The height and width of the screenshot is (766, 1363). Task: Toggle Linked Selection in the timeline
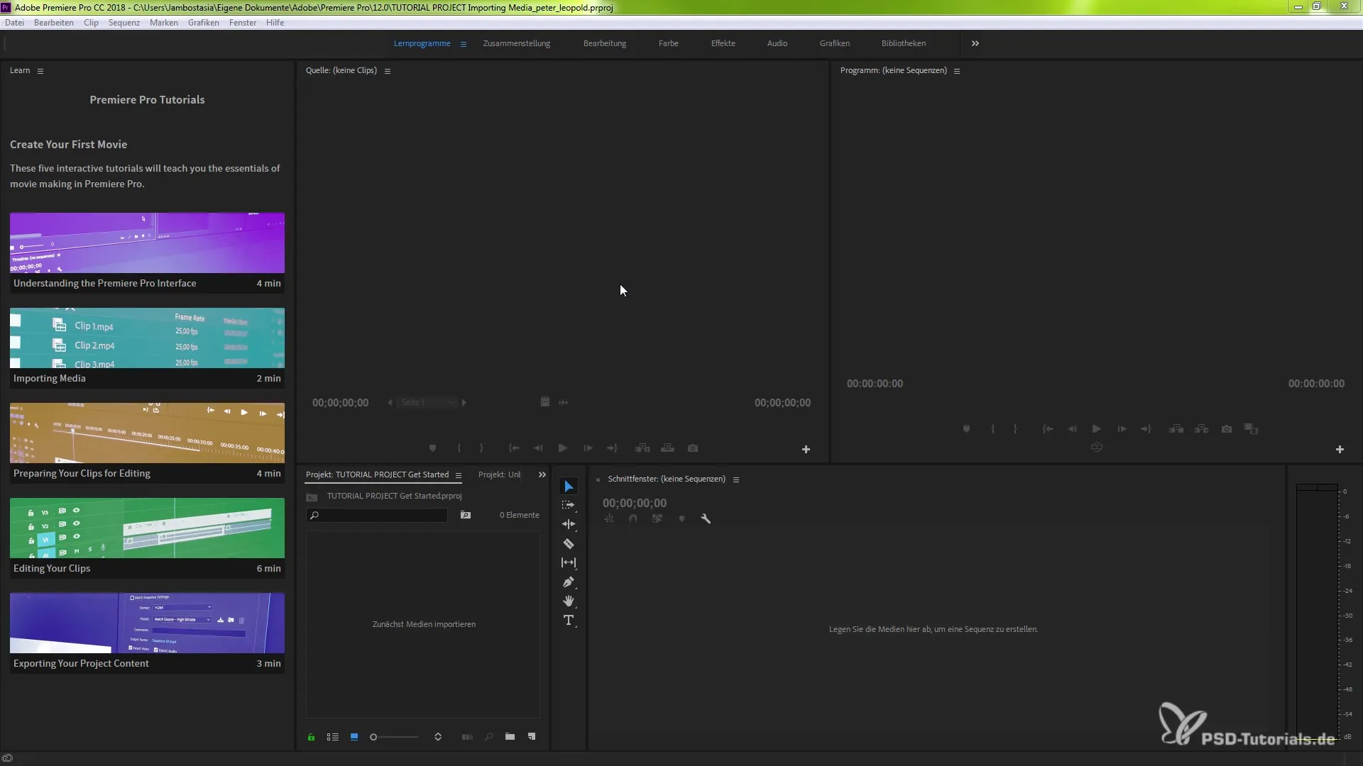point(657,518)
